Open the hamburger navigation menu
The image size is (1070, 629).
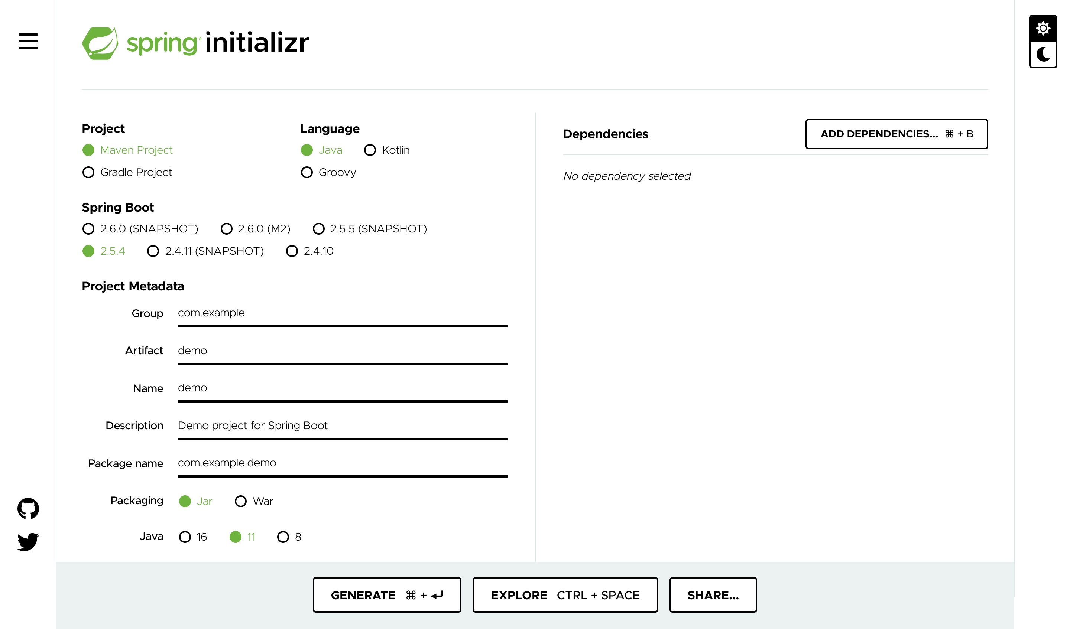click(x=28, y=42)
